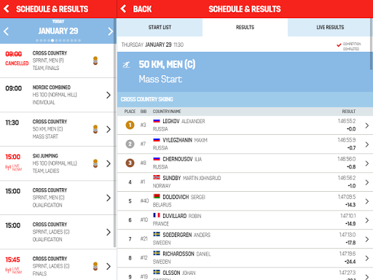
Task: Click the schedule list vertical scrollbar
Action: click(115, 146)
